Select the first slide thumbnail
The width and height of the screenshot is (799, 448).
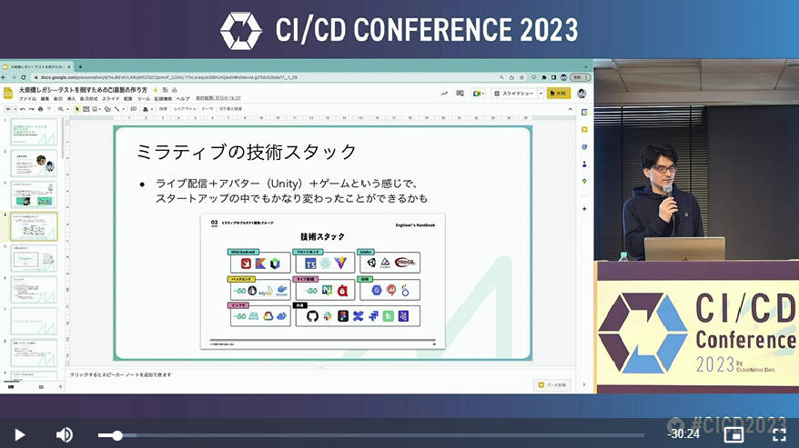pyautogui.click(x=35, y=132)
